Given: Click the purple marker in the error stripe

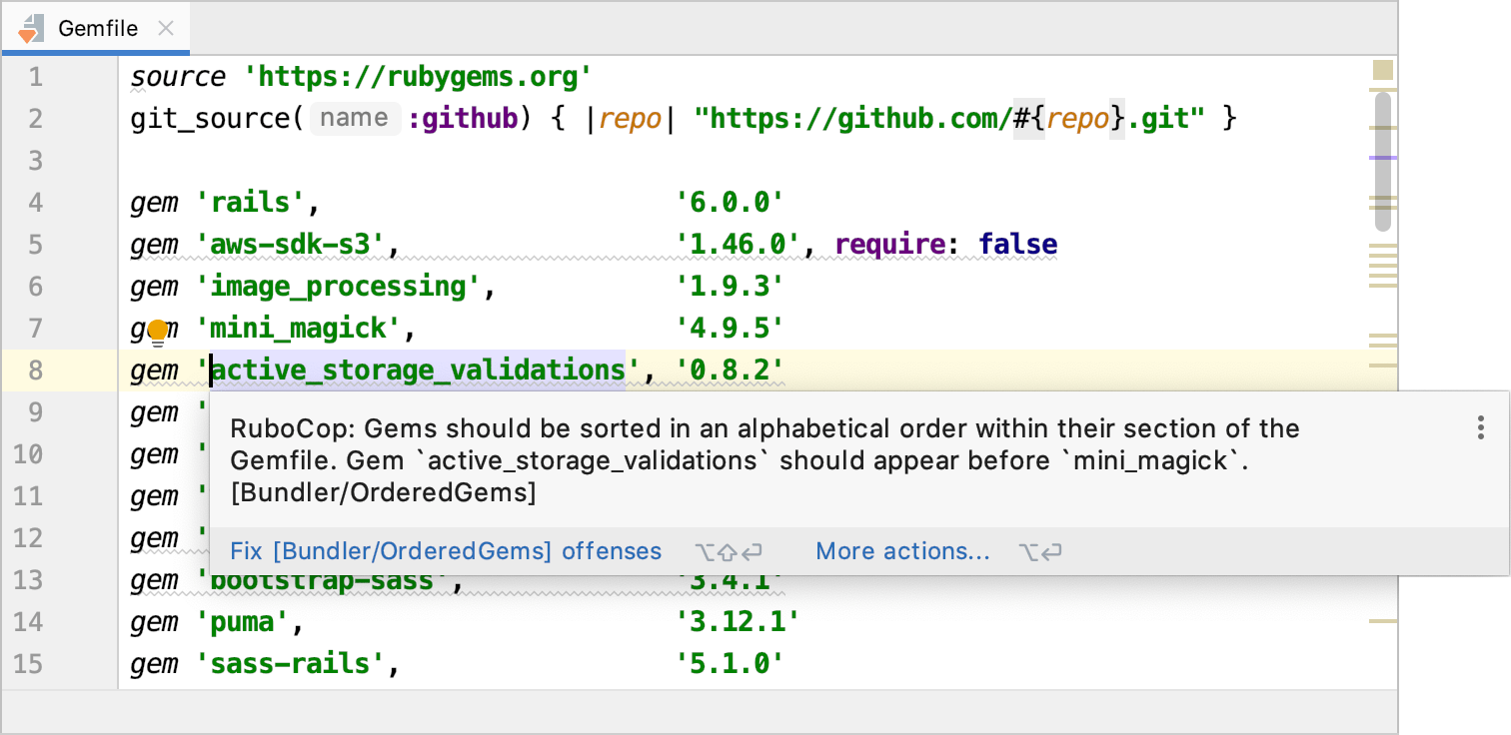Looking at the screenshot, I should (x=1383, y=158).
